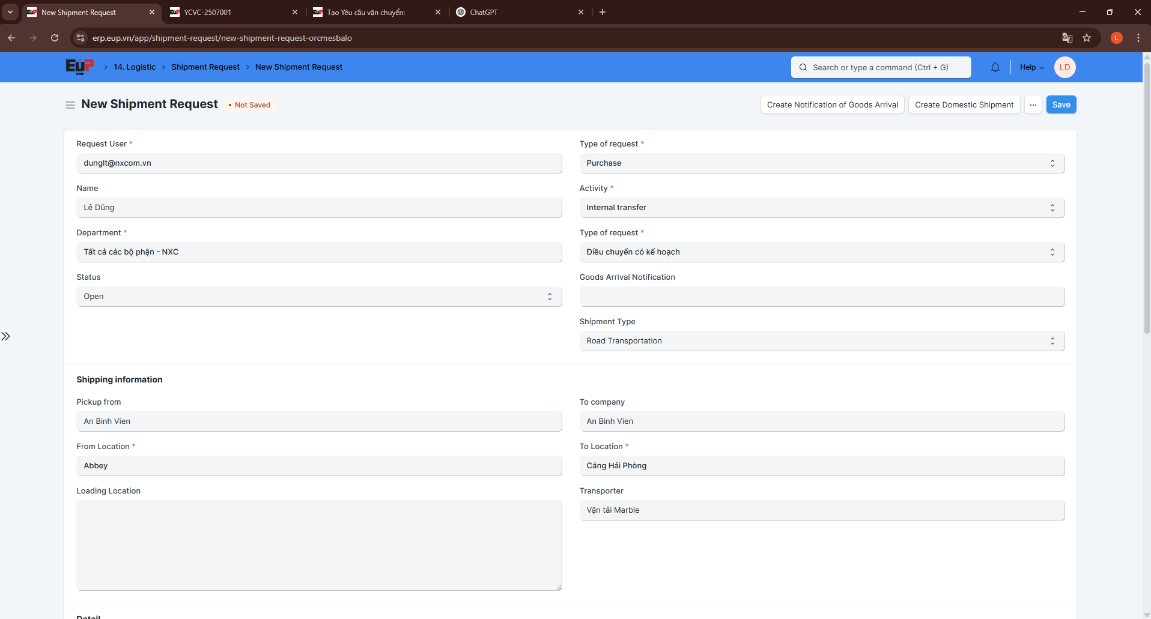The image size is (1151, 619).
Task: Open the Help menu
Action: click(x=1031, y=67)
